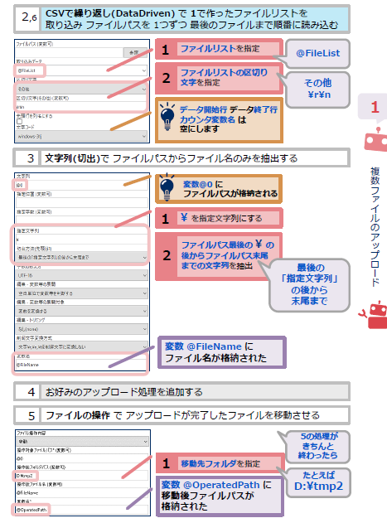Click the 指定文字列 input field containing ¥
387x523 pixels.
(82, 240)
